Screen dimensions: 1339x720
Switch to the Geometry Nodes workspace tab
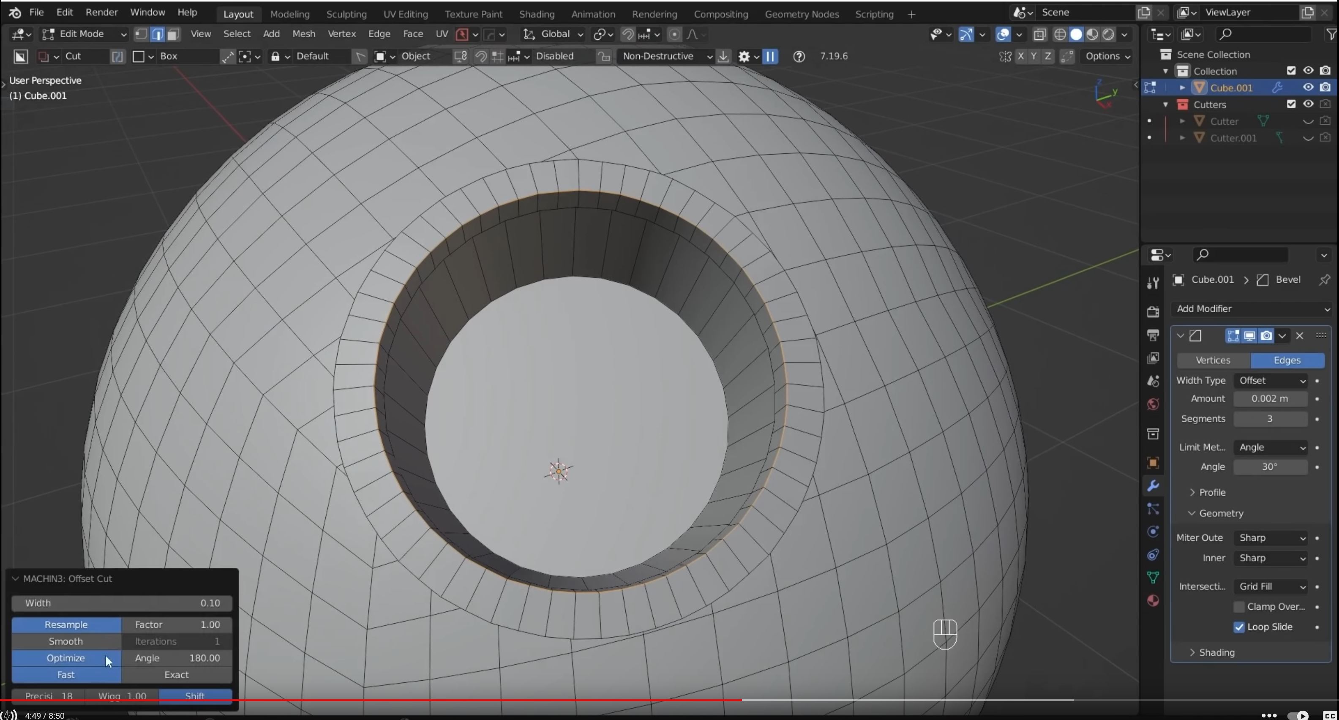click(x=802, y=14)
